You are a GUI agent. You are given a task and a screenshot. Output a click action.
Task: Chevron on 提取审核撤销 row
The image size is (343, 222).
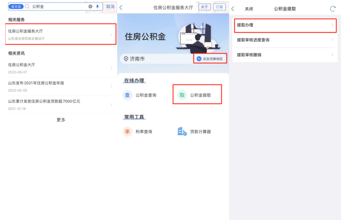(332, 55)
